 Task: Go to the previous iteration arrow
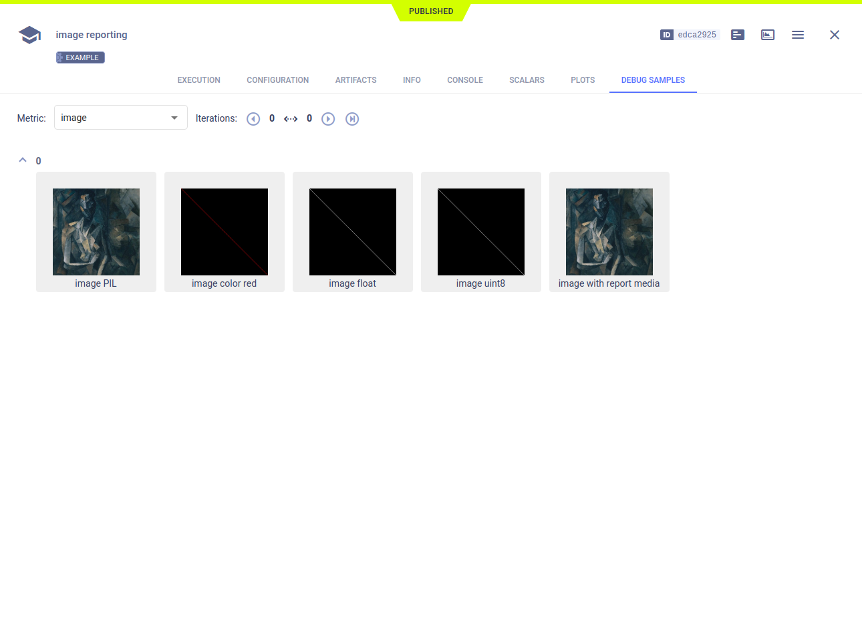tap(253, 118)
